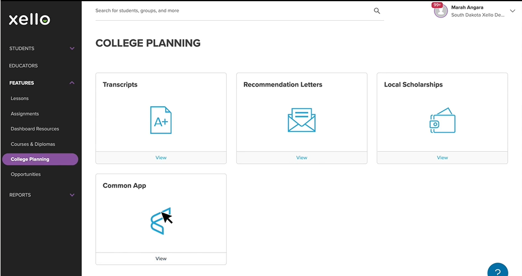Go to Courses & Diplomas
This screenshot has width=522, height=276.
[33, 144]
